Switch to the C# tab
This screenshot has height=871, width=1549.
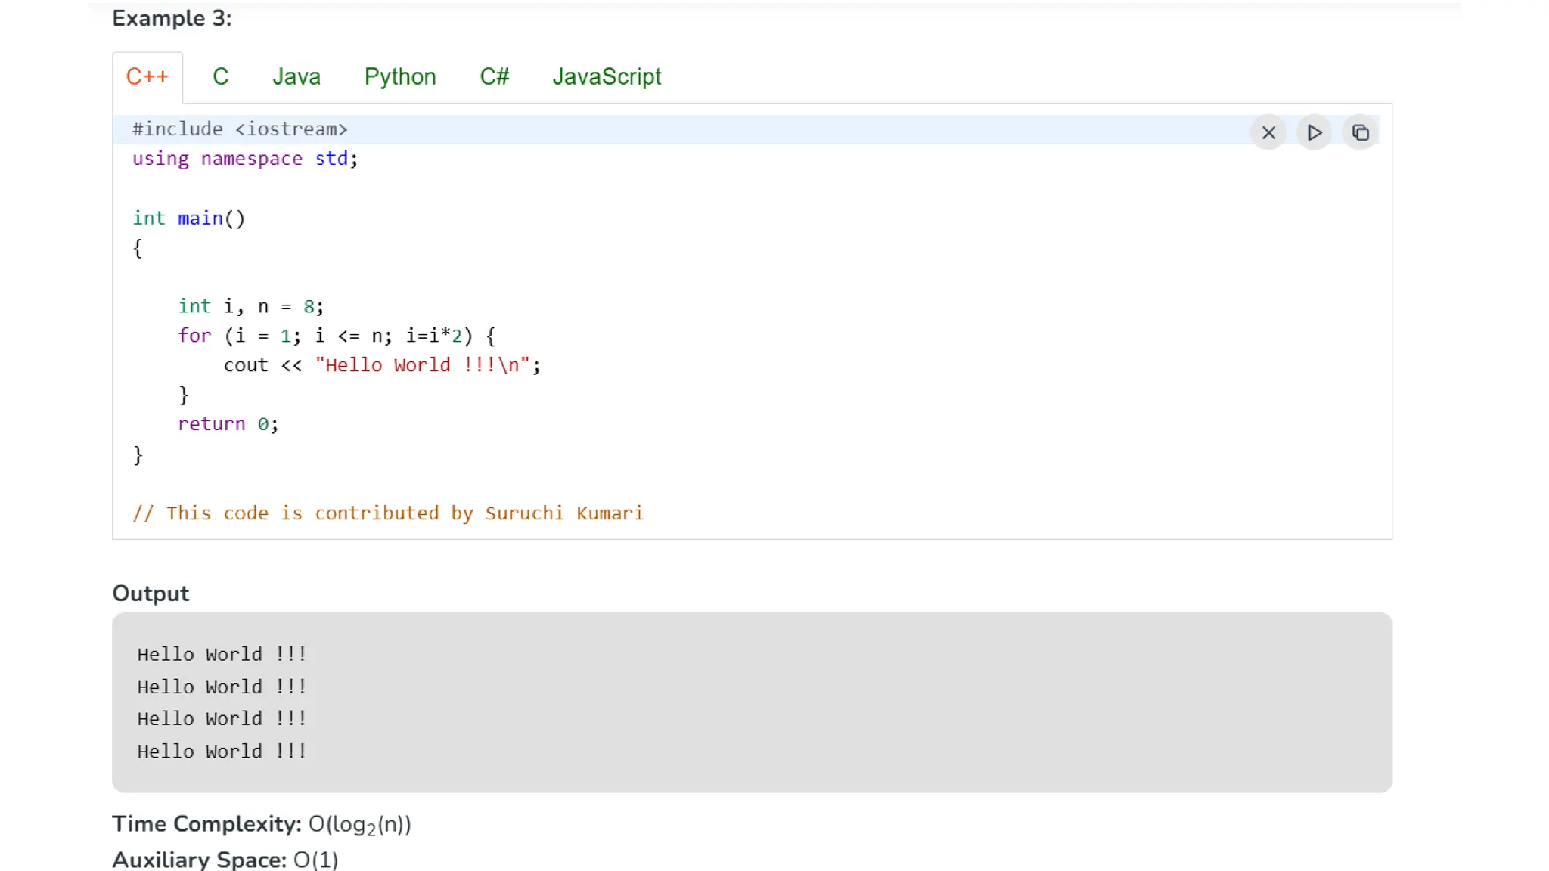[x=495, y=76]
